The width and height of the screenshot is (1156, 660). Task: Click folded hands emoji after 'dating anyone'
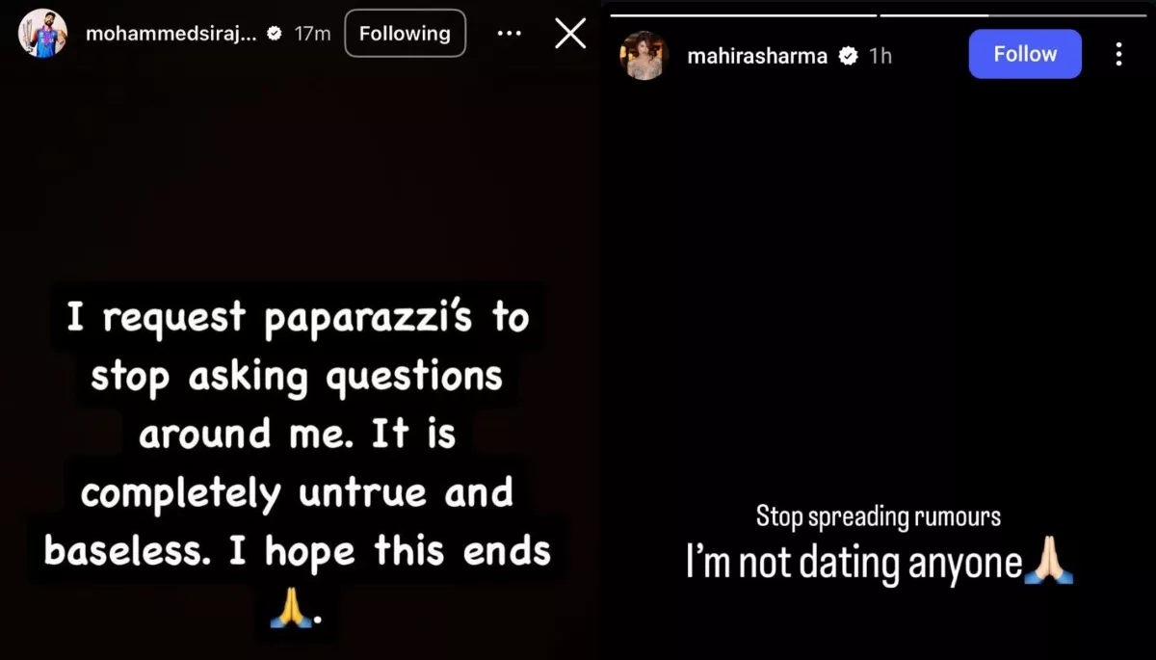(1049, 562)
